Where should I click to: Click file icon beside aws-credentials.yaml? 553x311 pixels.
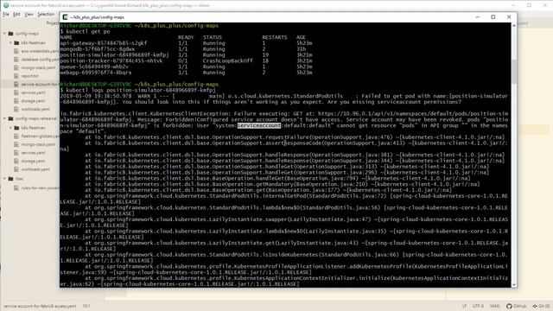[x=16, y=51]
